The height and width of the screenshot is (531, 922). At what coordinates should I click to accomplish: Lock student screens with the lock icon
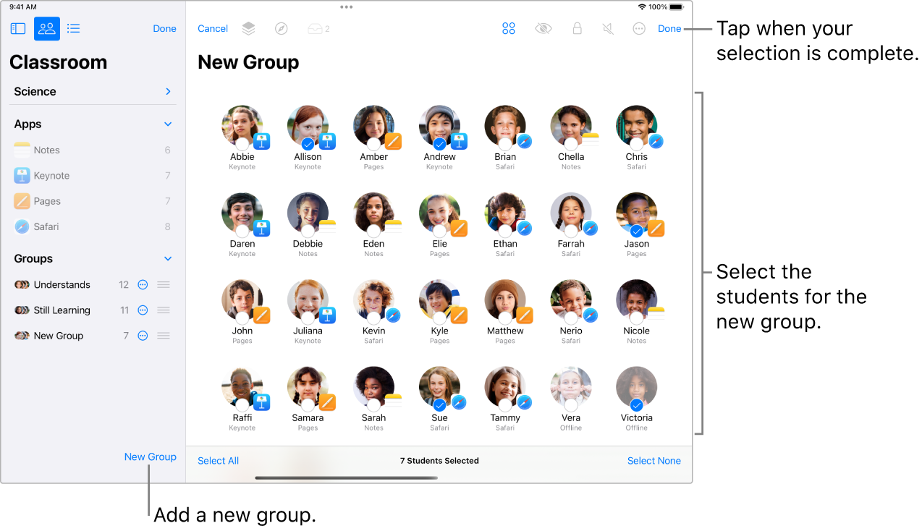[x=577, y=28]
